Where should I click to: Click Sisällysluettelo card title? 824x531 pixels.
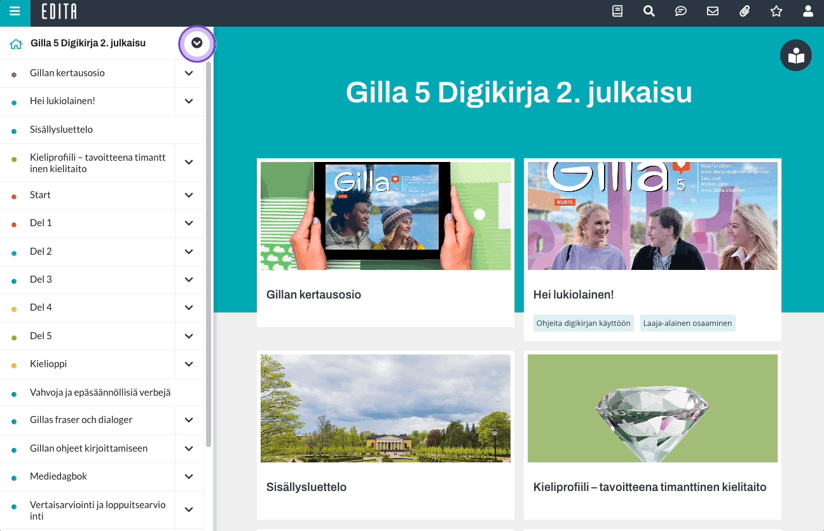point(306,487)
